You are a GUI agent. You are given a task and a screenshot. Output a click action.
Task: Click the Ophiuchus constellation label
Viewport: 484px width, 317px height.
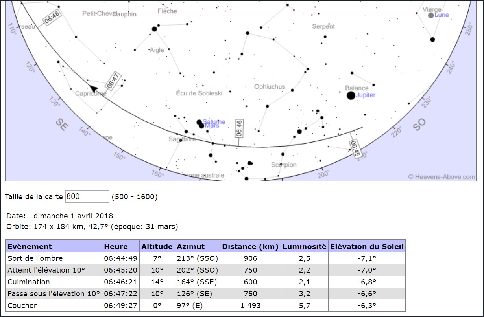pyautogui.click(x=270, y=87)
